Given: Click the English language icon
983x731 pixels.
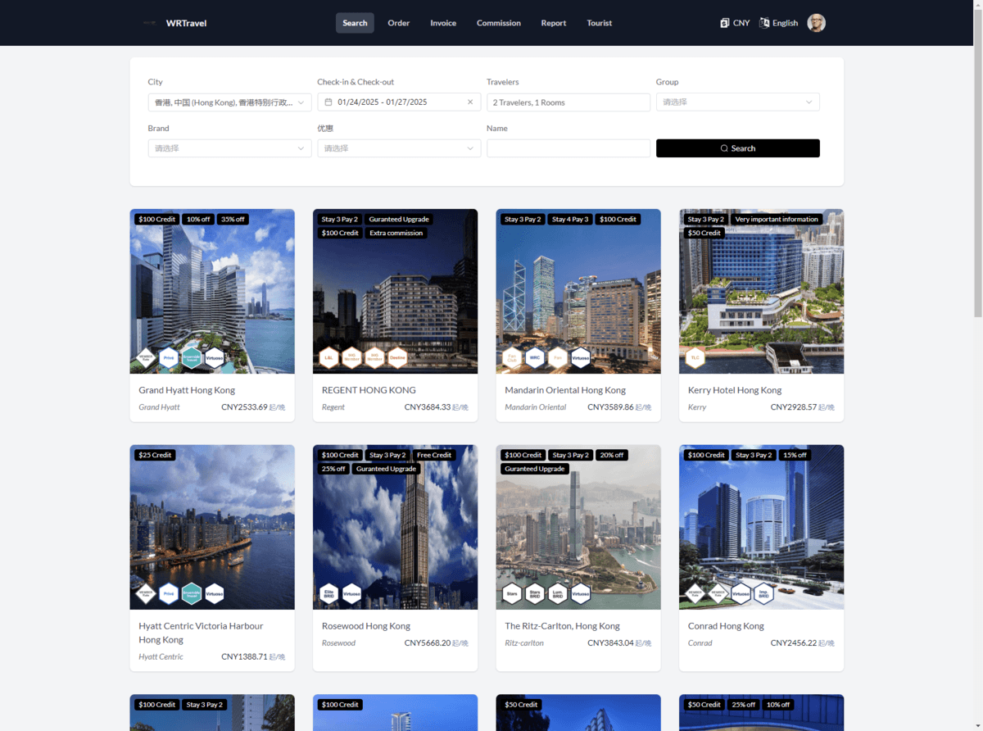Looking at the screenshot, I should 763,23.
